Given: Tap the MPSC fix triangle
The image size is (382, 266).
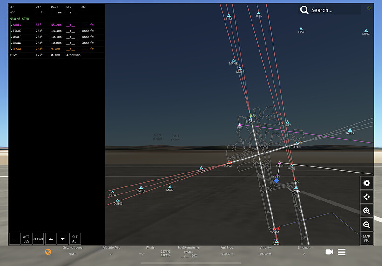Looking at the screenshot, I should pyautogui.click(x=366, y=31).
